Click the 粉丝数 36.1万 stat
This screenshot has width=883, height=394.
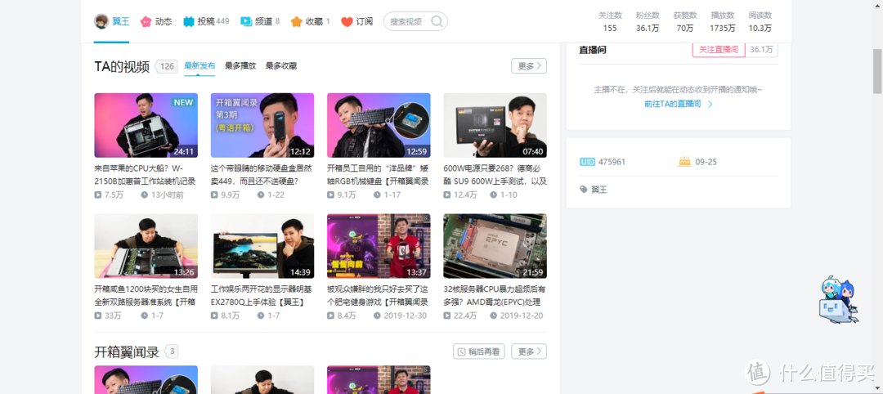(648, 21)
